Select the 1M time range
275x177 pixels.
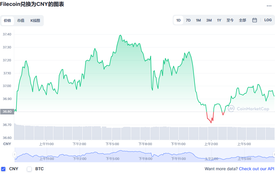pos(198,20)
